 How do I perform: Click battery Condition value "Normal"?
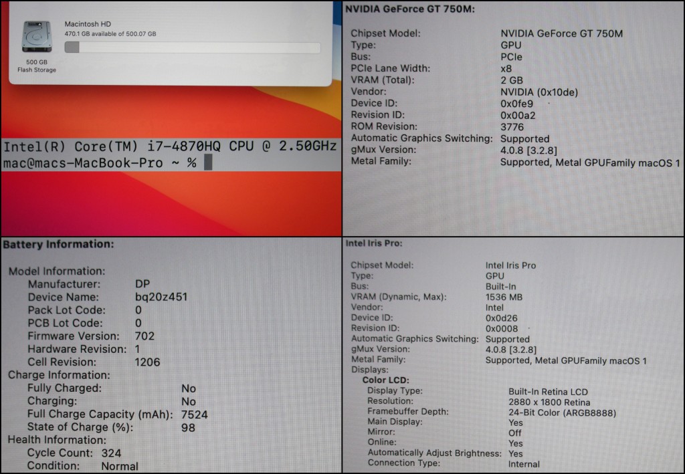[x=120, y=466]
